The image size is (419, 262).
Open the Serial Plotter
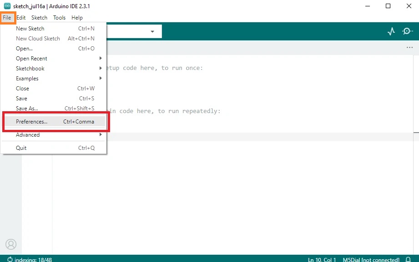(x=391, y=31)
